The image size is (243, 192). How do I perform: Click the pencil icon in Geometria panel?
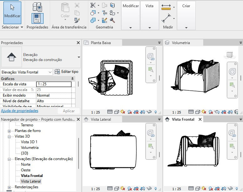click(x=105, y=20)
